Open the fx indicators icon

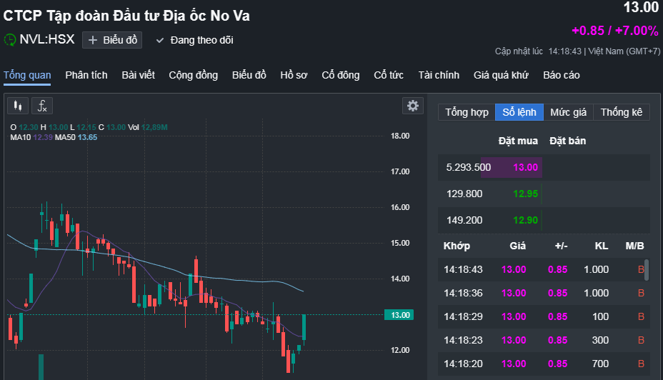click(x=42, y=106)
